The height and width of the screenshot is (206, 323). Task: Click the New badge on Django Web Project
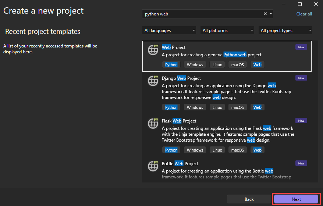301,78
